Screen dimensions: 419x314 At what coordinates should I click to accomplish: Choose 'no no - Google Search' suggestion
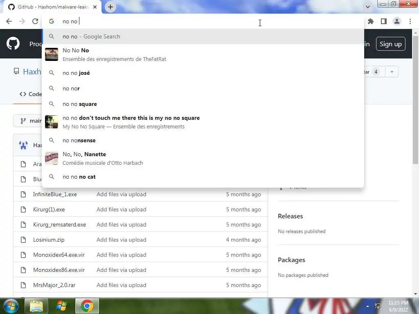[203, 36]
